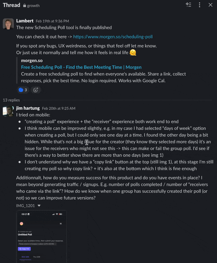Close the Thread panel

[210, 5]
